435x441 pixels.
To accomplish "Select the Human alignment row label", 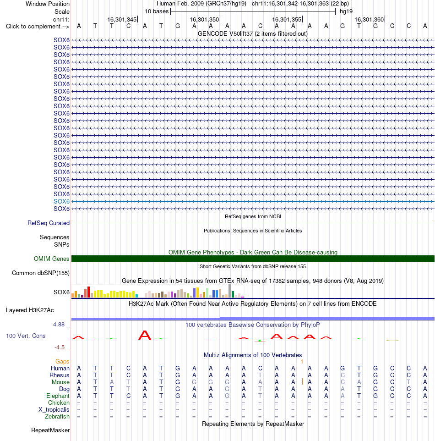I will [60, 369].
